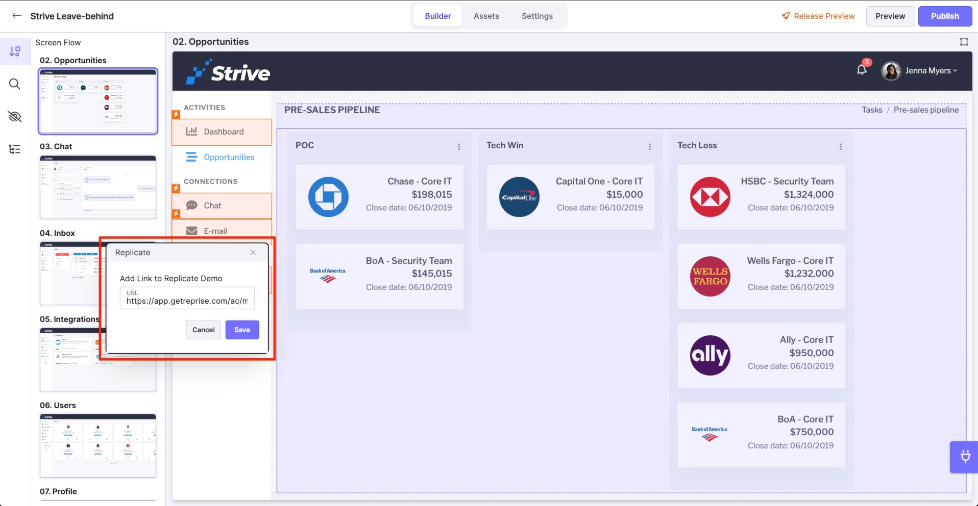Screen dimensions: 978x506
Task: Click the E-mail envelope icon under Connections
Action: (x=191, y=230)
